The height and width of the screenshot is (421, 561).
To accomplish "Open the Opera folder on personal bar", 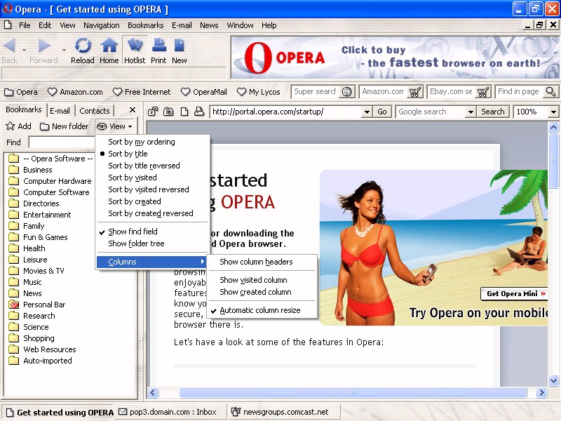I will click(21, 92).
